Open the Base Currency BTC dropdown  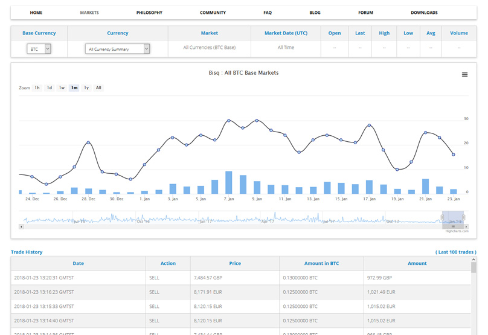[x=39, y=49]
